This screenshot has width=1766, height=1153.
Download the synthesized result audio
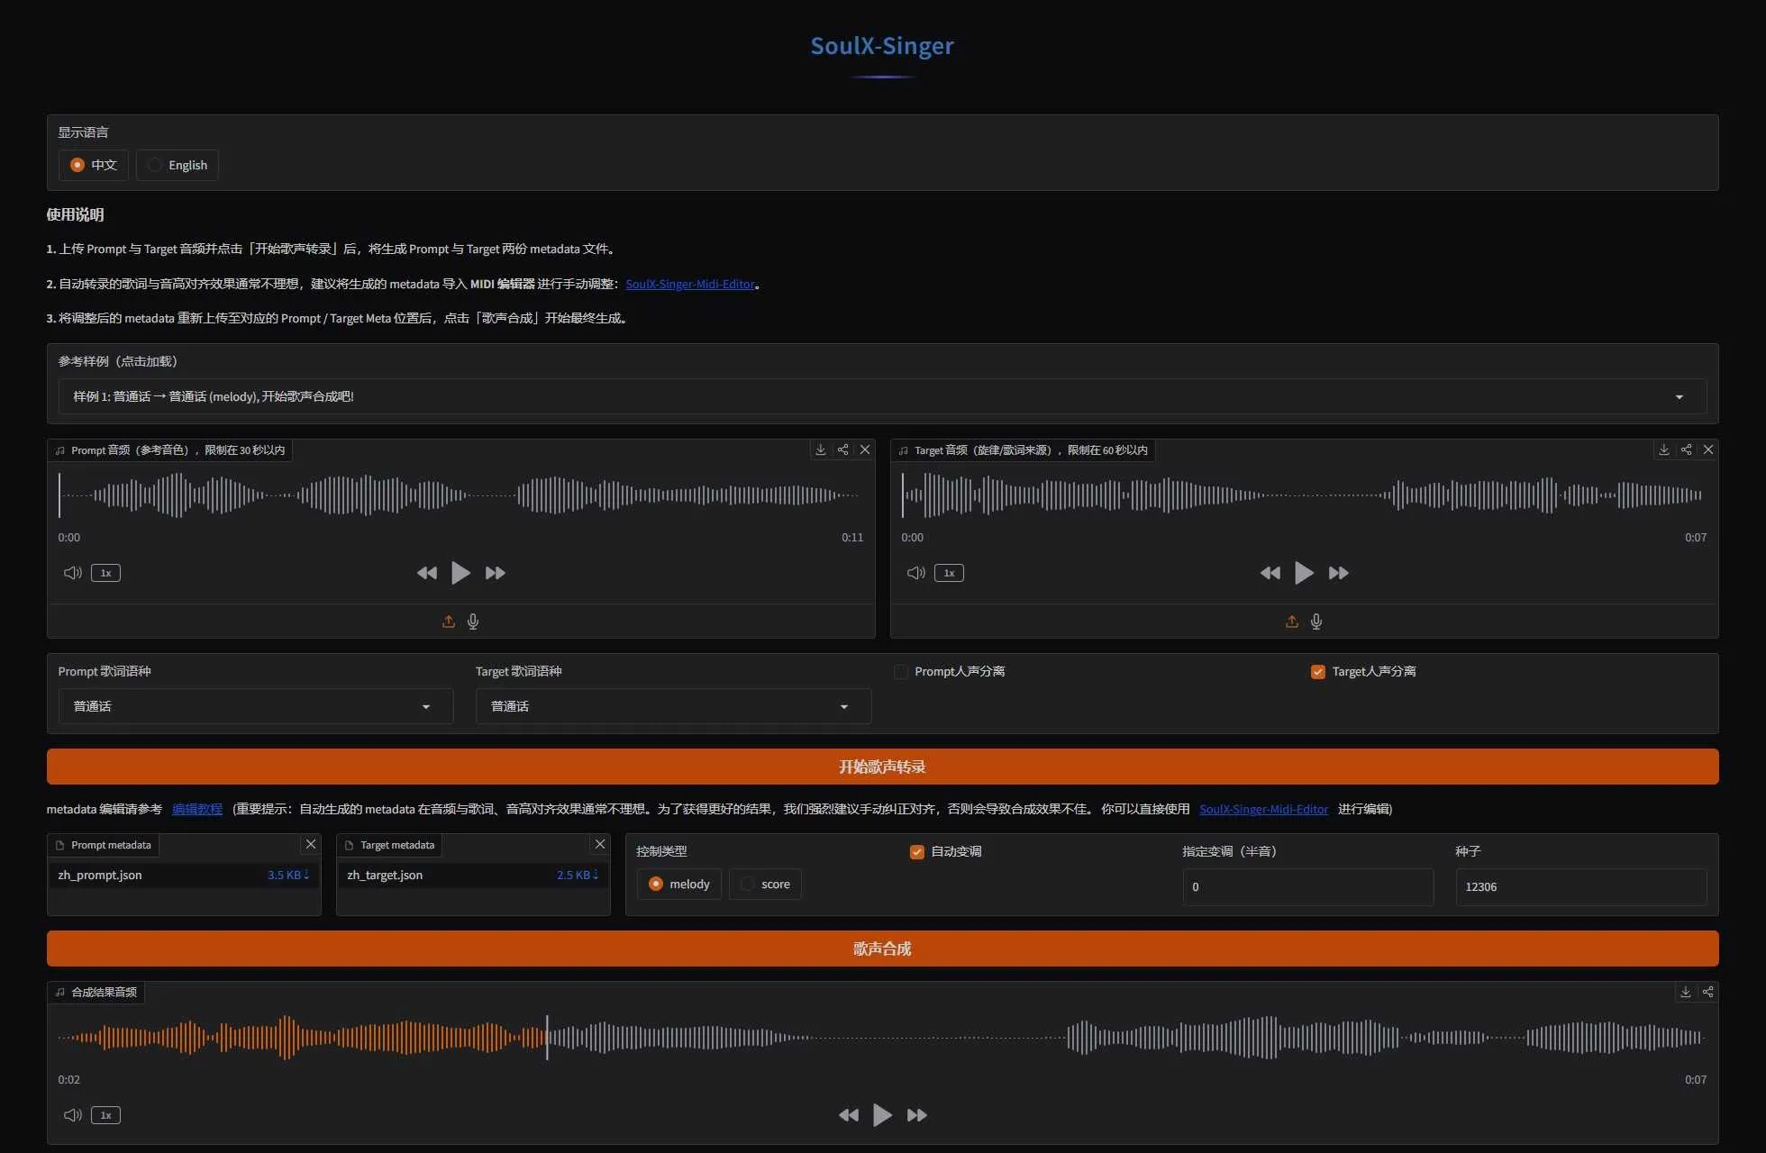[1685, 992]
